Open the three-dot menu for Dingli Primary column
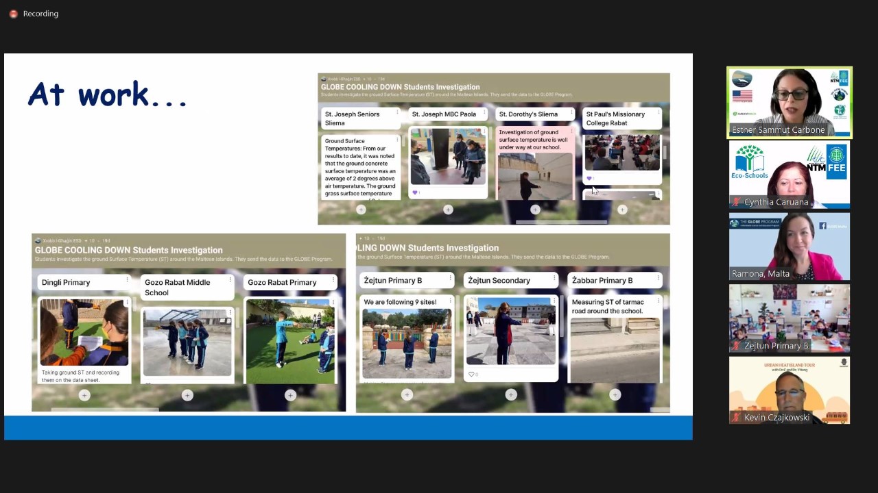Viewport: 878px width, 493px height. 127,280
